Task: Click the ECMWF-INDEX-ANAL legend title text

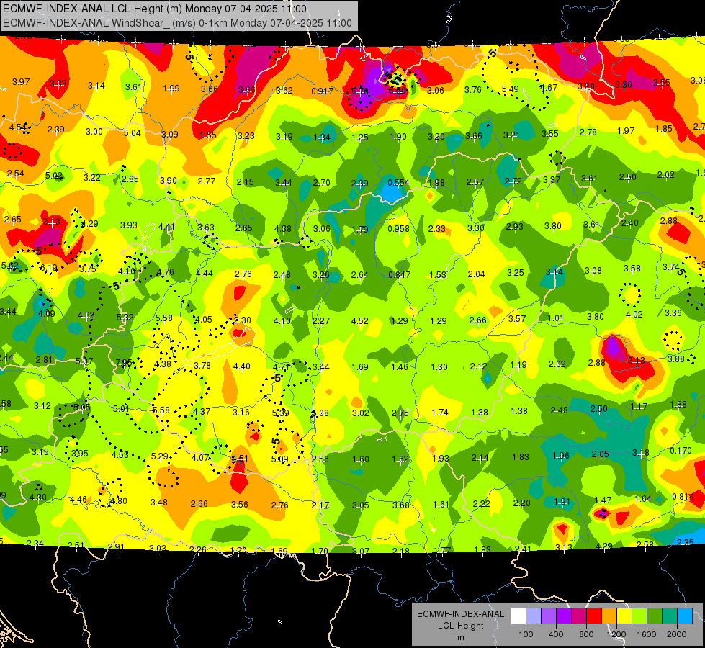Action: [x=460, y=614]
